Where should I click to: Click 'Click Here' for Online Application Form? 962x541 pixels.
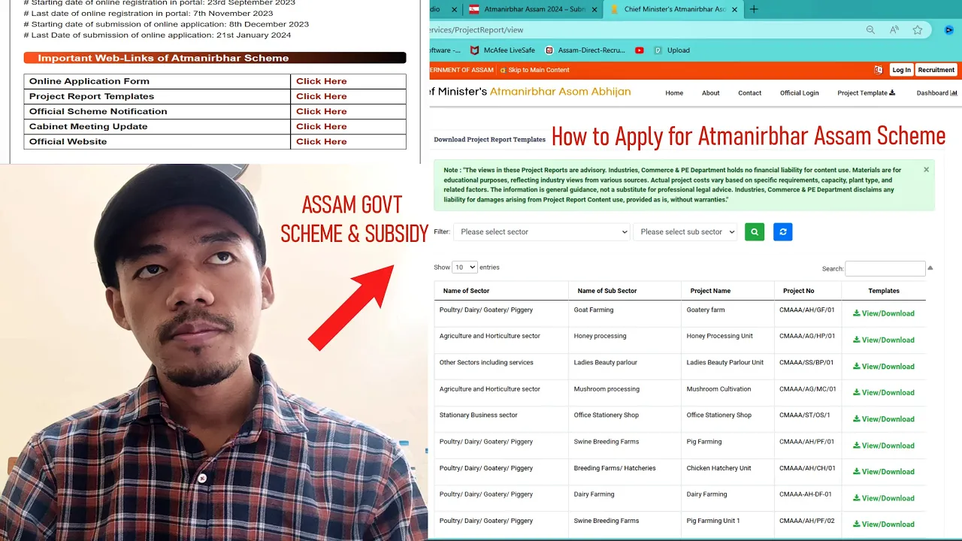pyautogui.click(x=322, y=81)
